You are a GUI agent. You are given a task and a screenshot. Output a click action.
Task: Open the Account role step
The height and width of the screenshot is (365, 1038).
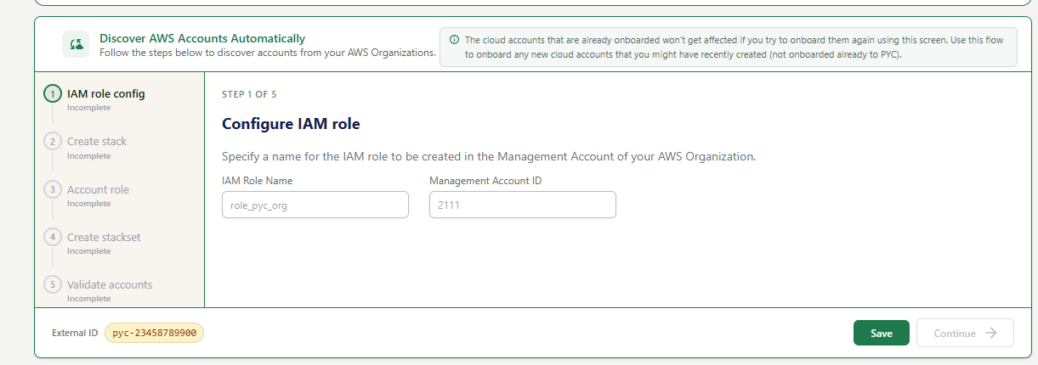[x=98, y=189]
